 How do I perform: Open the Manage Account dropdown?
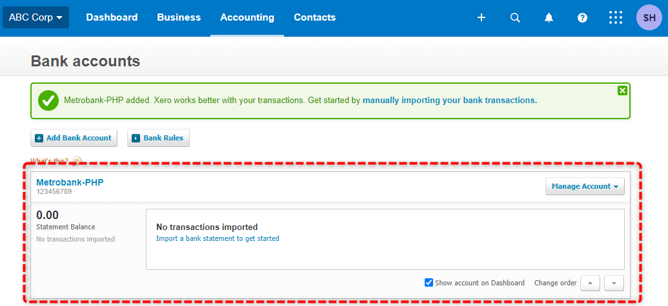click(x=585, y=186)
